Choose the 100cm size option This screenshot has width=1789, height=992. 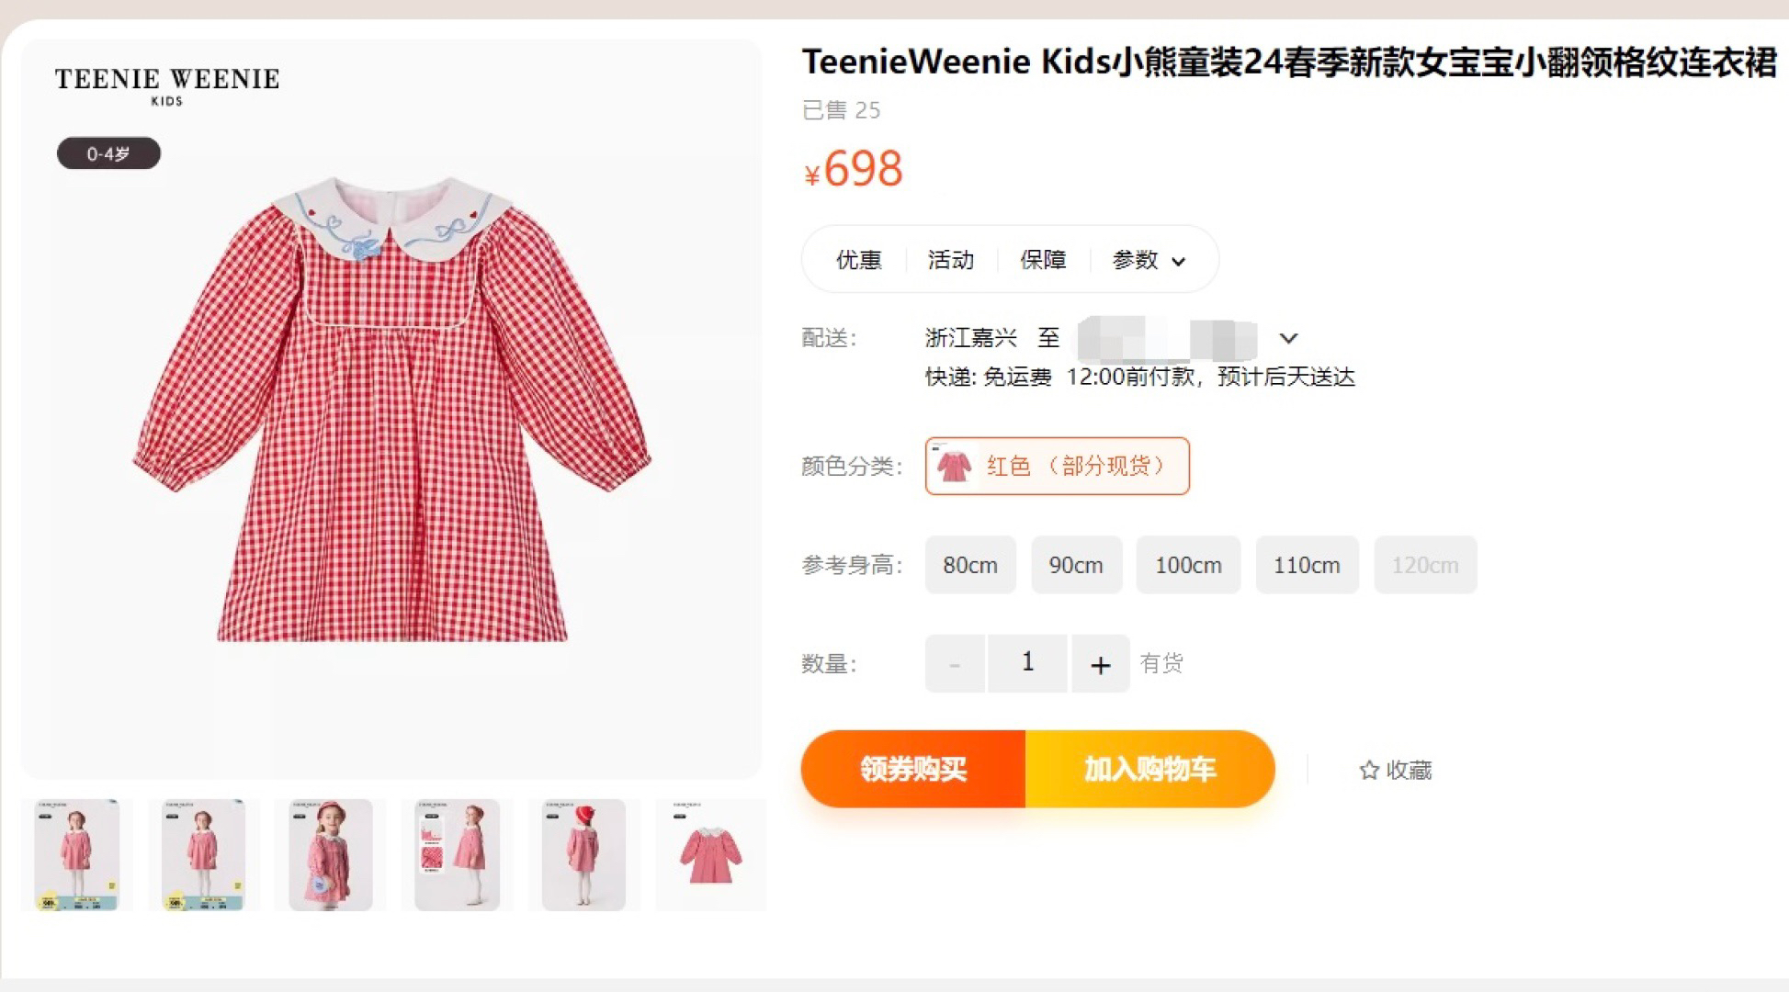tap(1188, 565)
